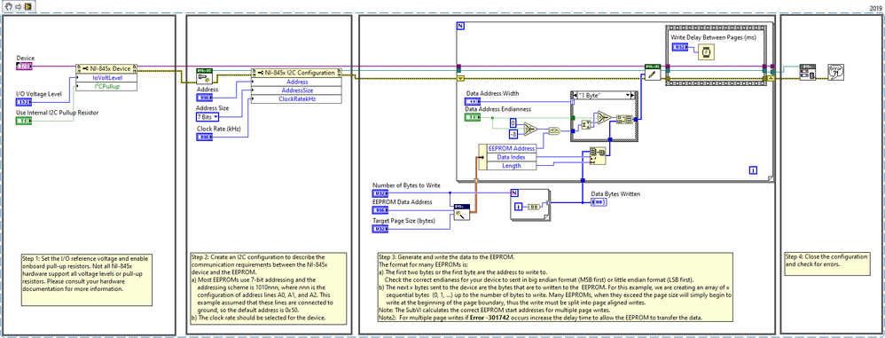Click the I2C write VI pencil icon

click(653, 72)
